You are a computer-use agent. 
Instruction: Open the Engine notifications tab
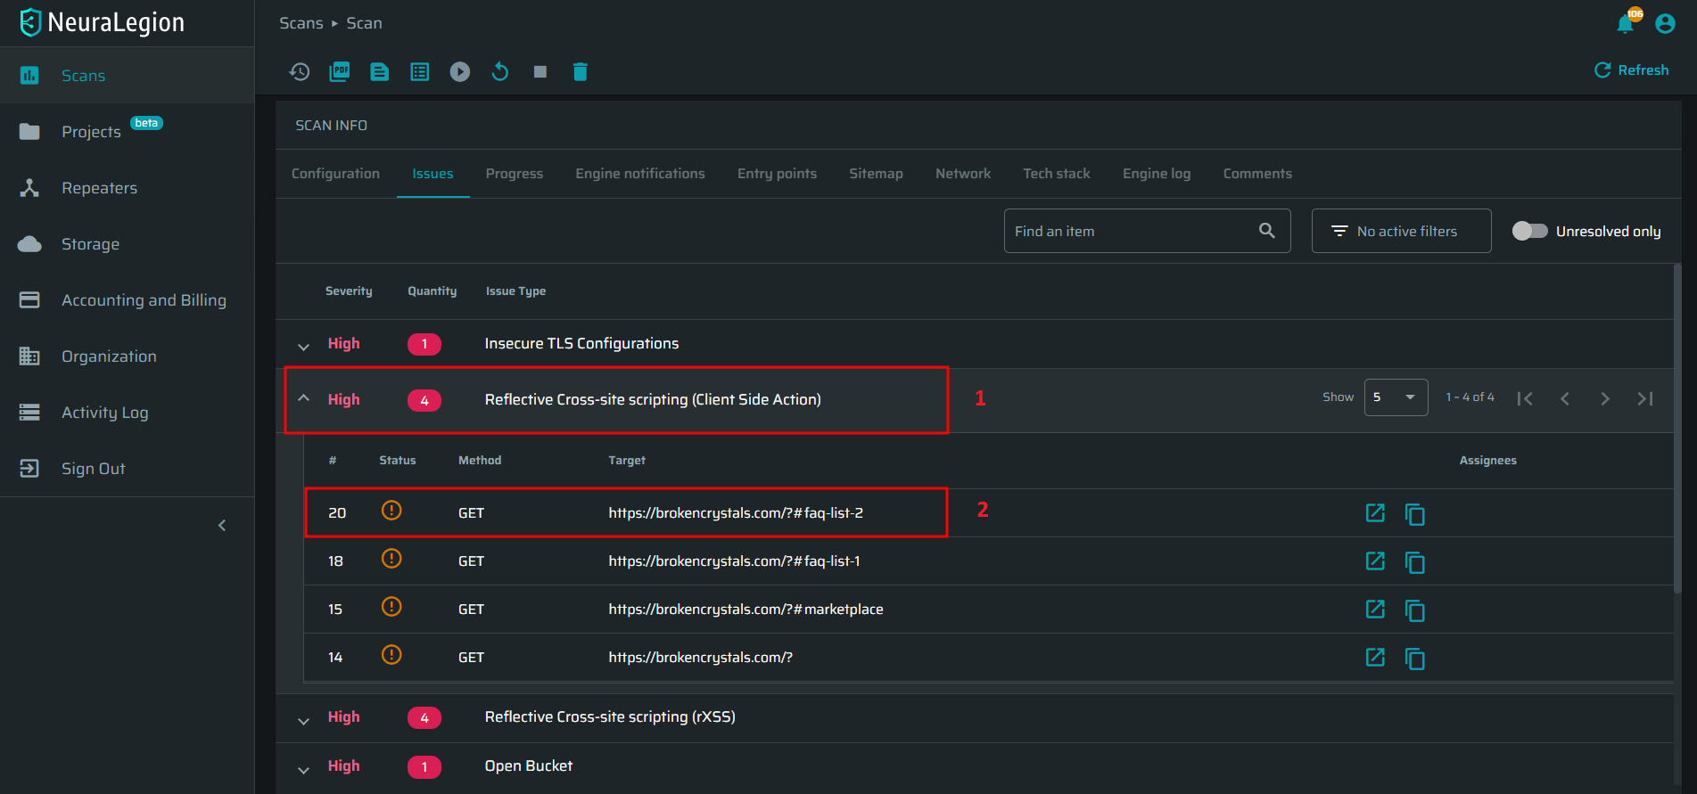[640, 174]
